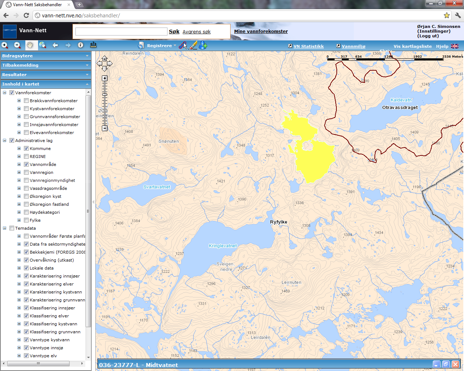This screenshot has height=371, width=464.
Task: Expand the Klassifisering elver layer node
Action: pos(19,316)
